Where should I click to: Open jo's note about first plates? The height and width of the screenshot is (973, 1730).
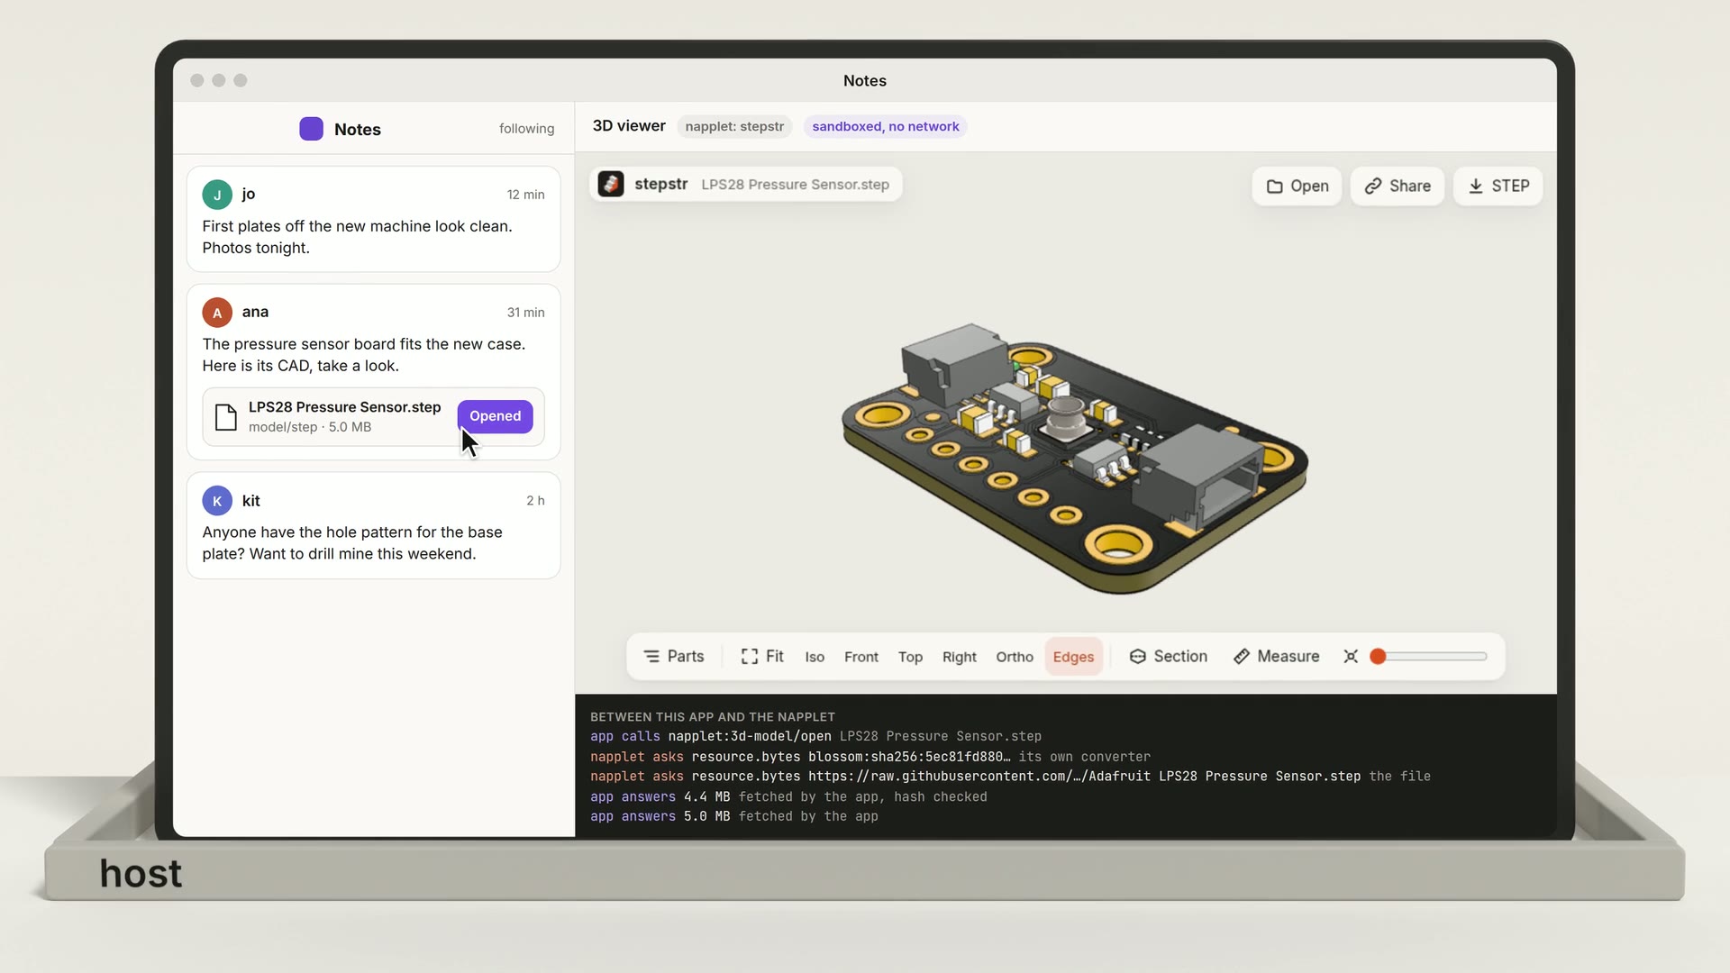[373, 219]
